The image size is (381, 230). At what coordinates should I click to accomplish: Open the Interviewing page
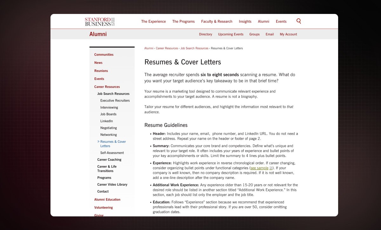(x=109, y=107)
